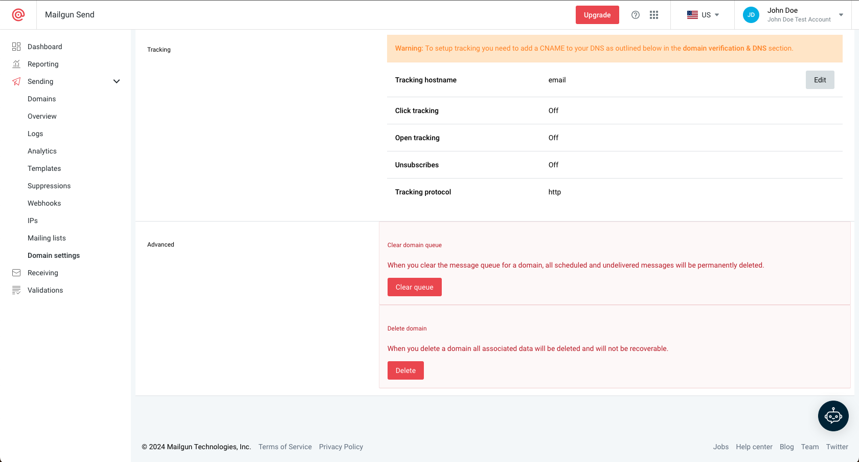Select Suppressions in the sidebar
Screen dimensions: 859x462
click(49, 186)
